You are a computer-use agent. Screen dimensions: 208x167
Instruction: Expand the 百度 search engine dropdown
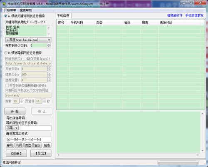[49, 40]
